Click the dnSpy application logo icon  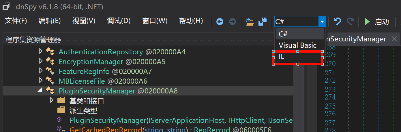click(x=6, y=6)
